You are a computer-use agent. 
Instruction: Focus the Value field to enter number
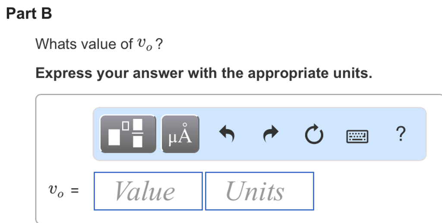coord(148,191)
